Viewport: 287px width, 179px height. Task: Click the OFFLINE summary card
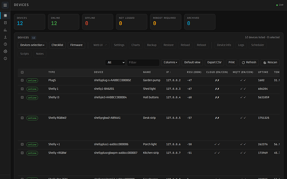98,22
